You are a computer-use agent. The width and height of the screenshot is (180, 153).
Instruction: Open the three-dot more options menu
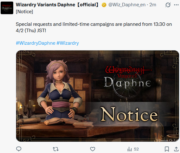(x=176, y=5)
